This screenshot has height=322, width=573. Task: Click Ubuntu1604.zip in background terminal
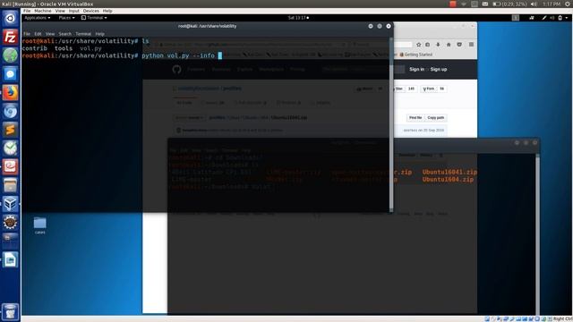pos(448,179)
